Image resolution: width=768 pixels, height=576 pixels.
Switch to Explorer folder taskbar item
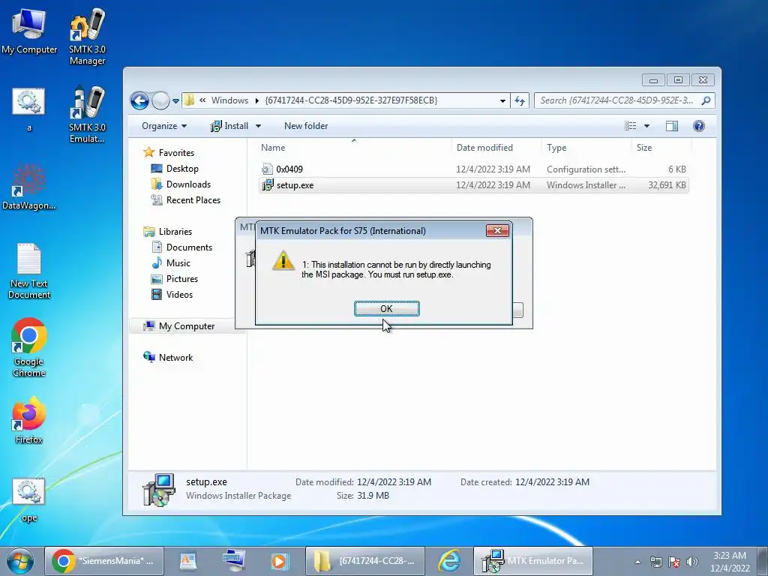[365, 561]
